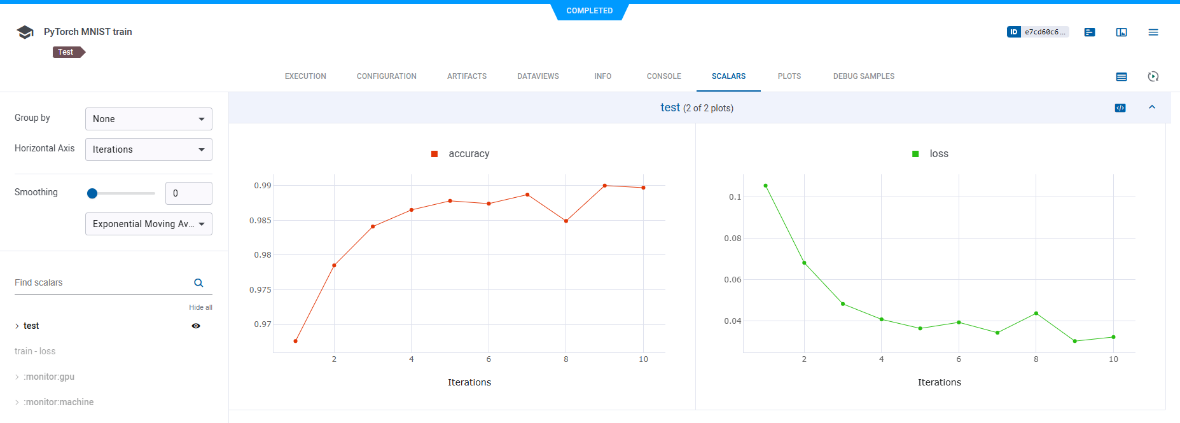Open the hamburger menu at top right
Screen dimensions: 1180x423
(x=1153, y=32)
